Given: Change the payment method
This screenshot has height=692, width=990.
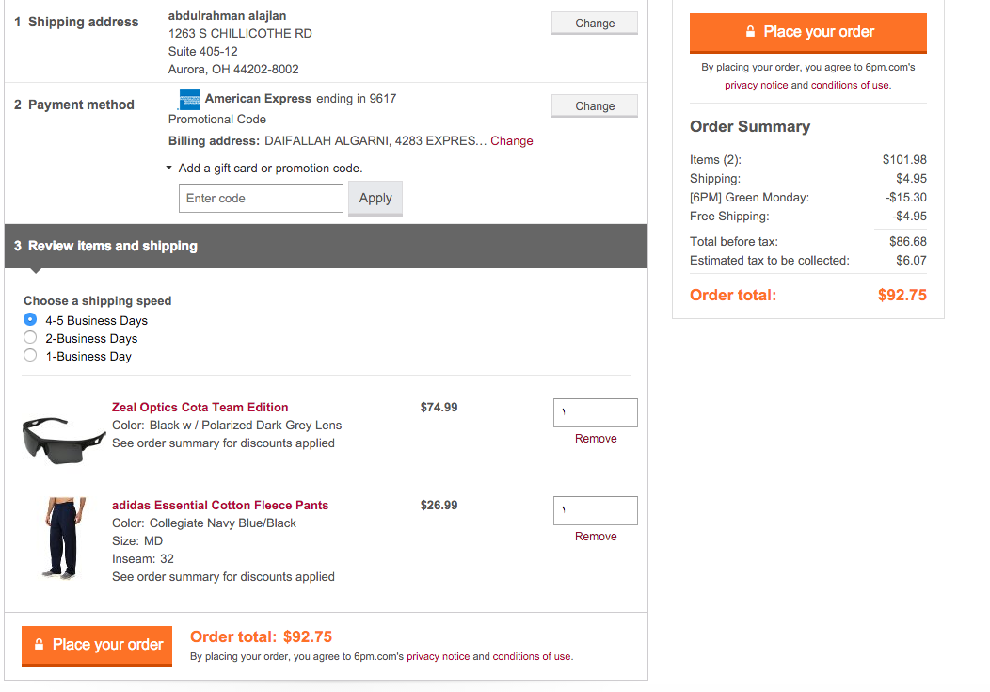Looking at the screenshot, I should pyautogui.click(x=594, y=106).
